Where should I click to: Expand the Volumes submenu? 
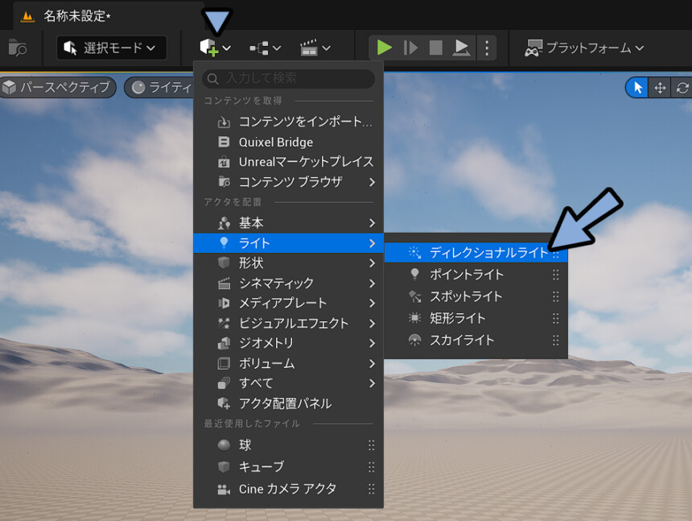pyautogui.click(x=289, y=363)
